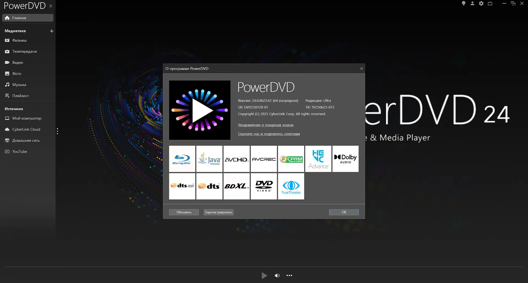Click the plain DTS logo

209,186
